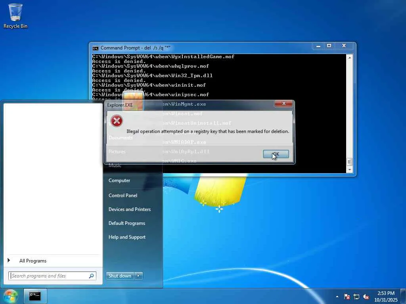Open Control Panel from the Start menu
Screen dimensions: 406x304
[123, 196]
